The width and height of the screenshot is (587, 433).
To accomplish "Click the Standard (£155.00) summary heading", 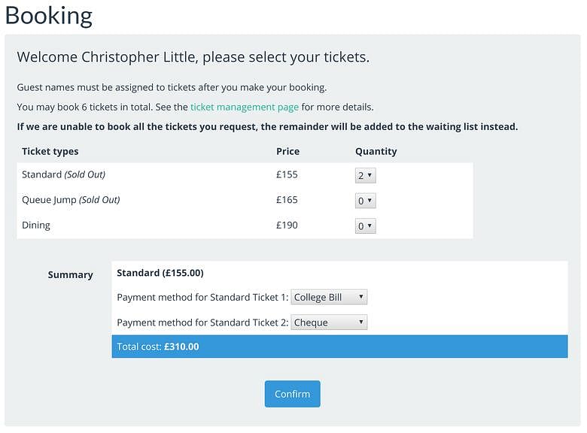I will [160, 273].
